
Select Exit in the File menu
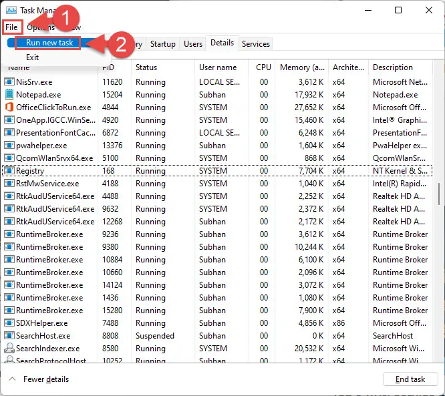click(33, 57)
